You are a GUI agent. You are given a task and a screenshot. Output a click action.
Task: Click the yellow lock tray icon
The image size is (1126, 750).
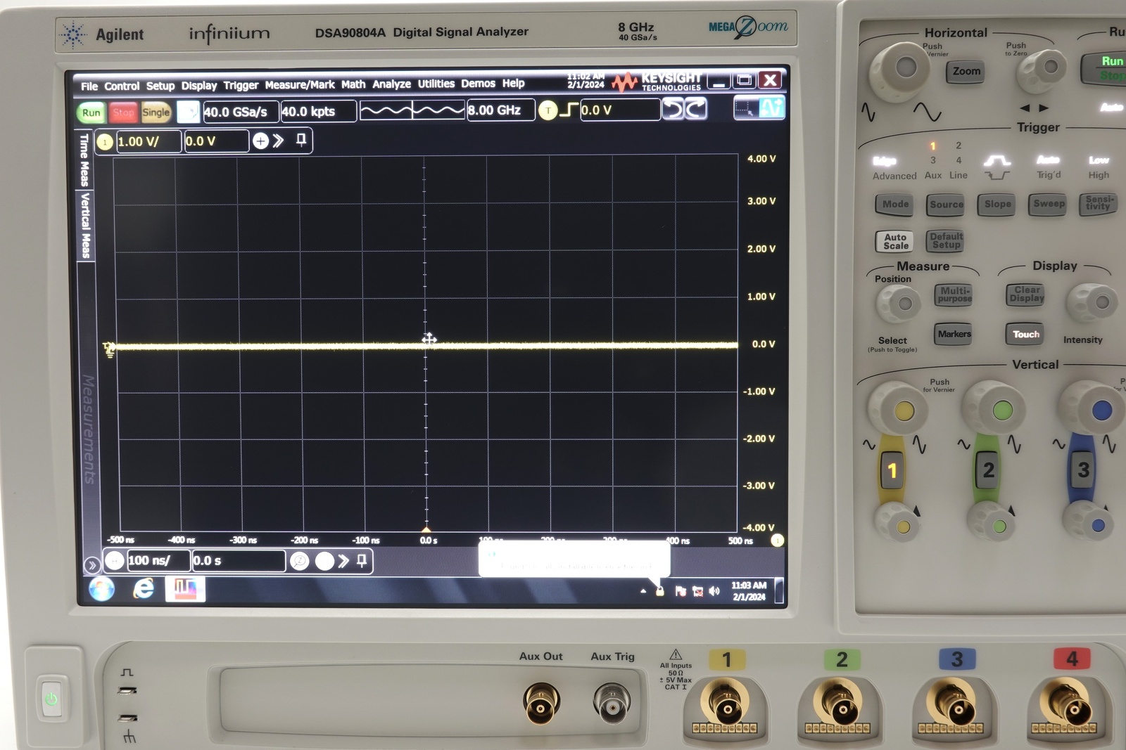point(660,592)
